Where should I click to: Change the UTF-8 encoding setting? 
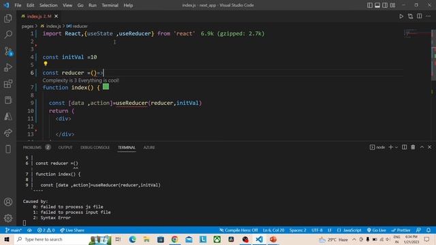point(317,230)
